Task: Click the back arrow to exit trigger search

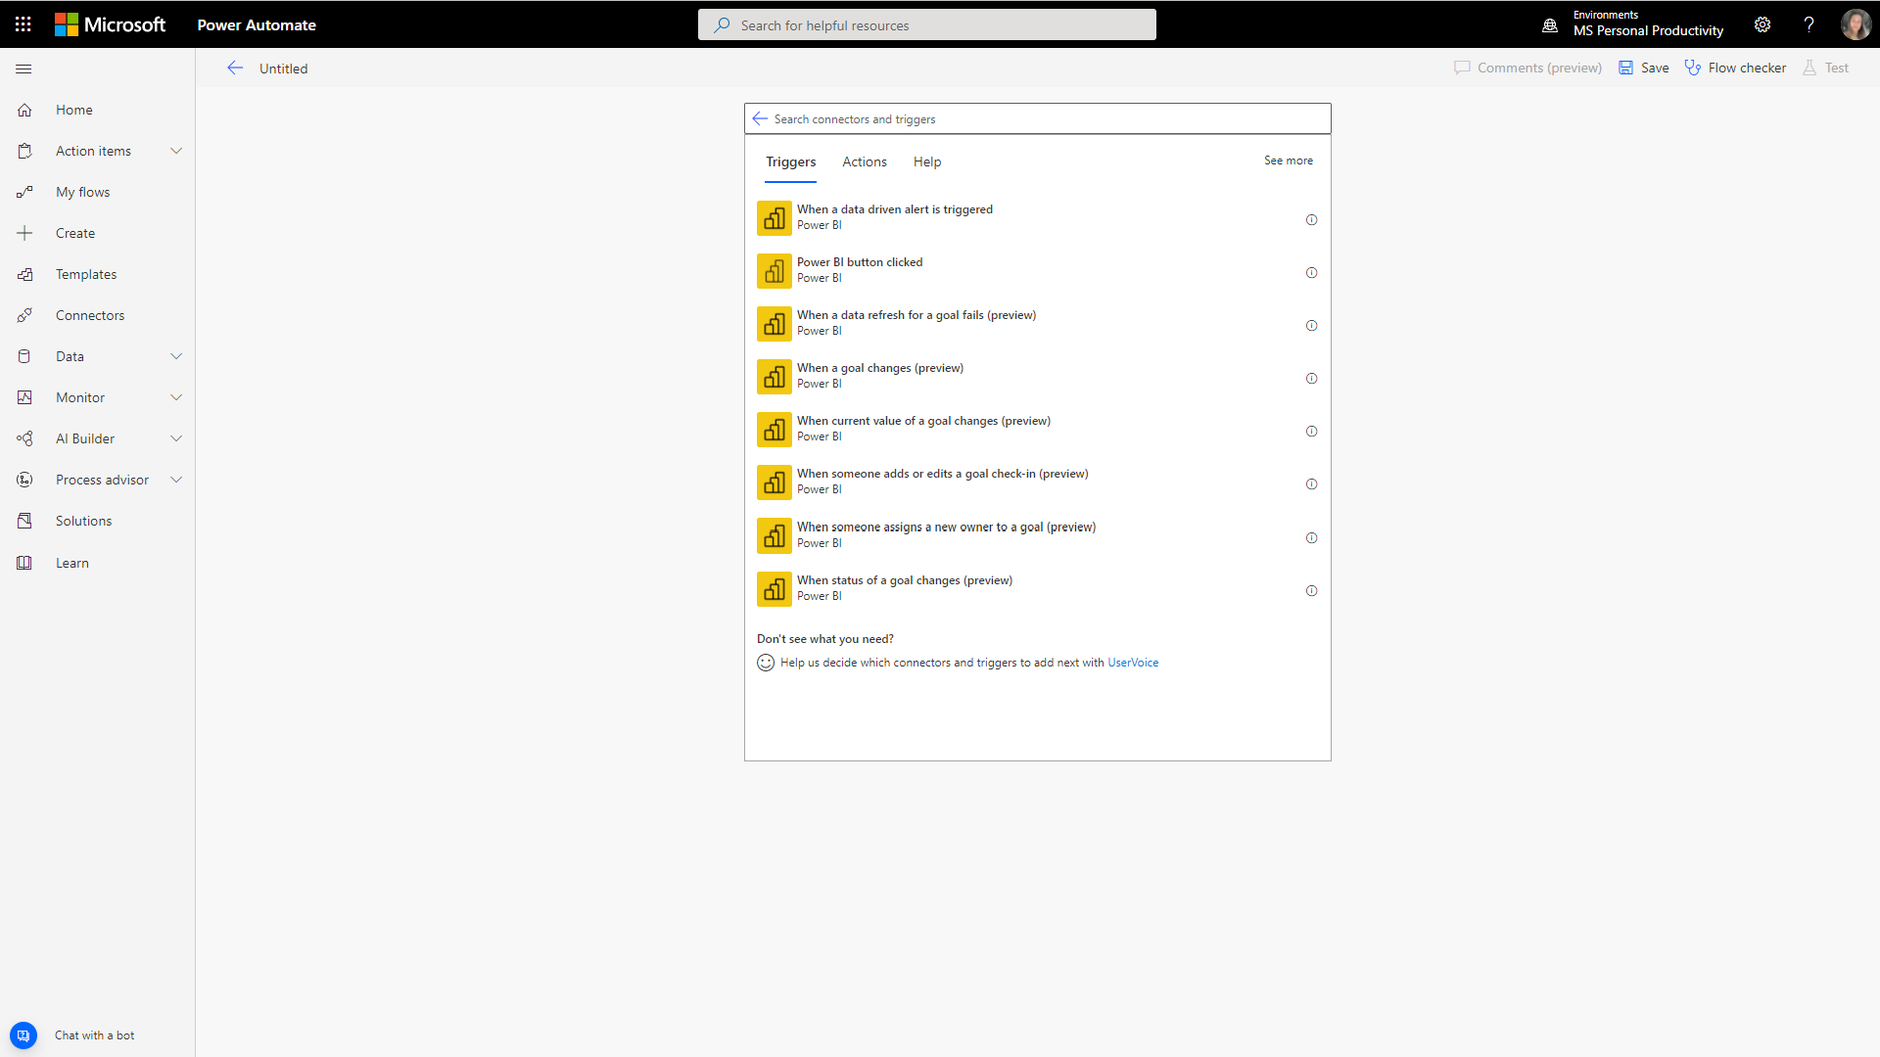Action: tap(759, 117)
